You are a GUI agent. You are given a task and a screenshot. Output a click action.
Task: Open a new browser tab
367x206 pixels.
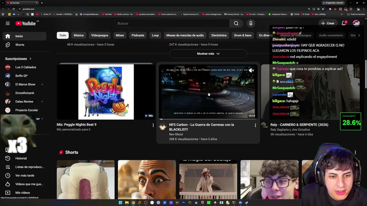pos(42,3)
